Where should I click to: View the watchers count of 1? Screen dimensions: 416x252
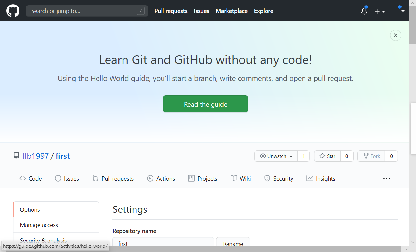pyautogui.click(x=304, y=156)
